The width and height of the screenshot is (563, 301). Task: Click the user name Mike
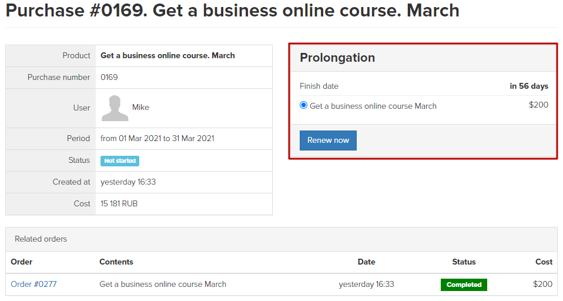click(140, 108)
